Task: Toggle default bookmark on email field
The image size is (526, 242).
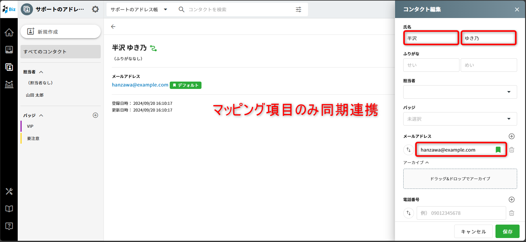Action: [x=498, y=150]
